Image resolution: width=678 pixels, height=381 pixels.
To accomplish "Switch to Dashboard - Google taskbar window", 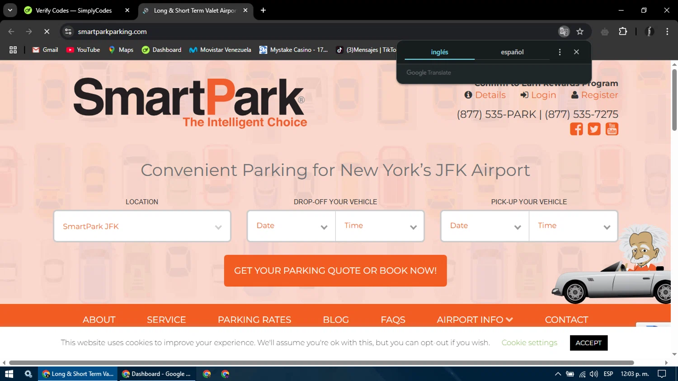I will point(157,374).
